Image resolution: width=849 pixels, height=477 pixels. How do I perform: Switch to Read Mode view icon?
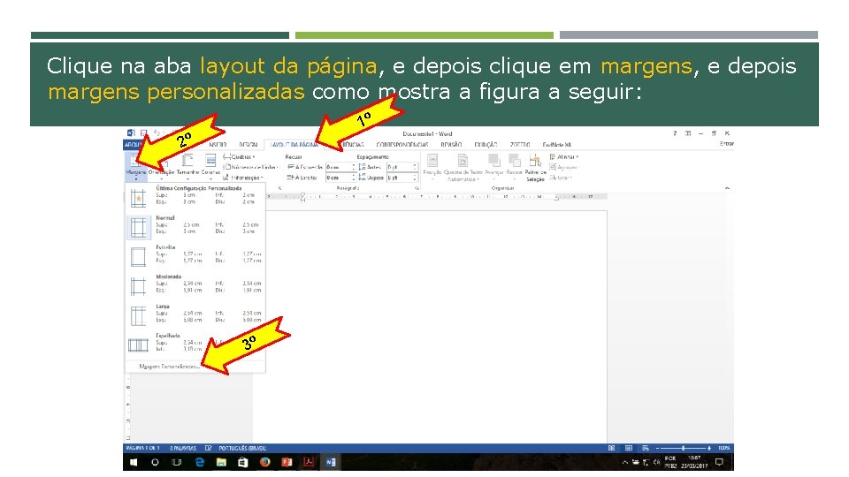coord(611,448)
